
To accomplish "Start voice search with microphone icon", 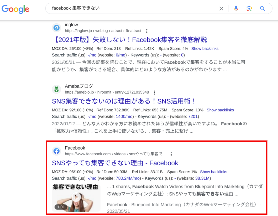I will (236, 8).
